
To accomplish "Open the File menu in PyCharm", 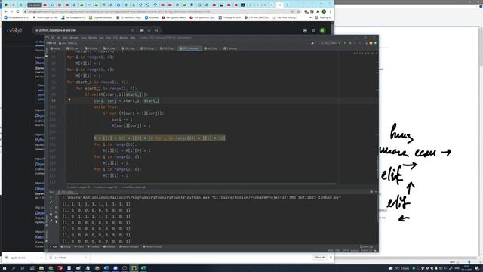I will pyautogui.click(x=52, y=38).
